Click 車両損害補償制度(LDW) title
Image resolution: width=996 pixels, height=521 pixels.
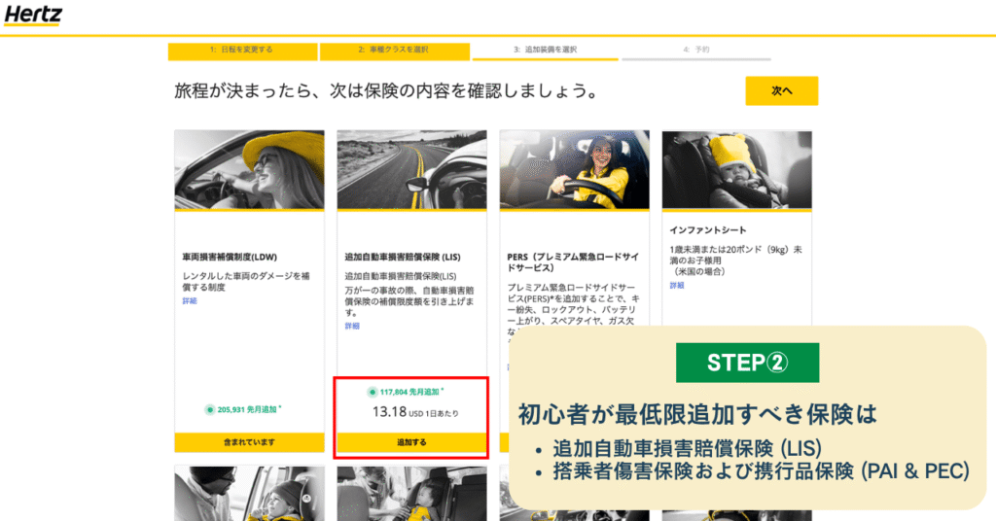tap(230, 257)
